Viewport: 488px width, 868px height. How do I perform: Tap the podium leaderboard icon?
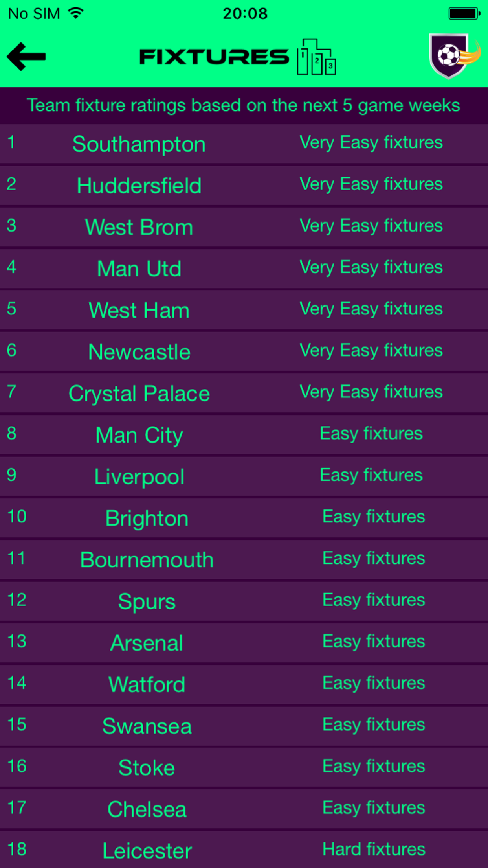(x=316, y=57)
